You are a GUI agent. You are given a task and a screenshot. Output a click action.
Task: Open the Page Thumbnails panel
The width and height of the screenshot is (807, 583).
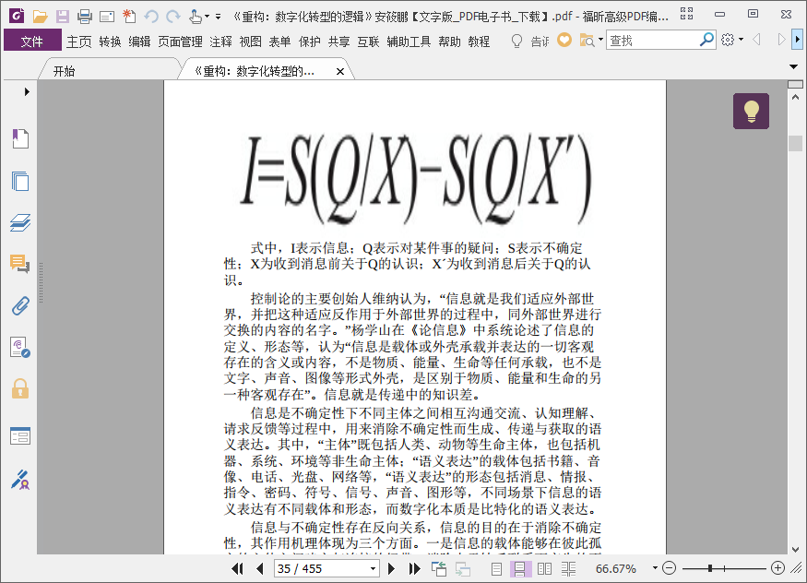pyautogui.click(x=20, y=181)
